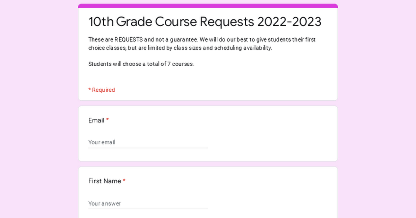Click the magenta accent bar atop the header
This screenshot has width=416, height=218.
(x=208, y=6)
